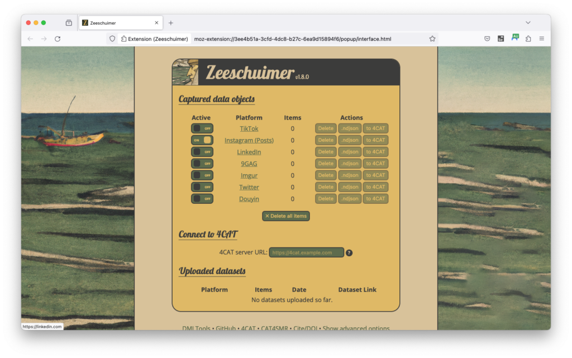This screenshot has height=358, width=572.
Task: Open the LinkedIn platform link
Action: point(249,152)
